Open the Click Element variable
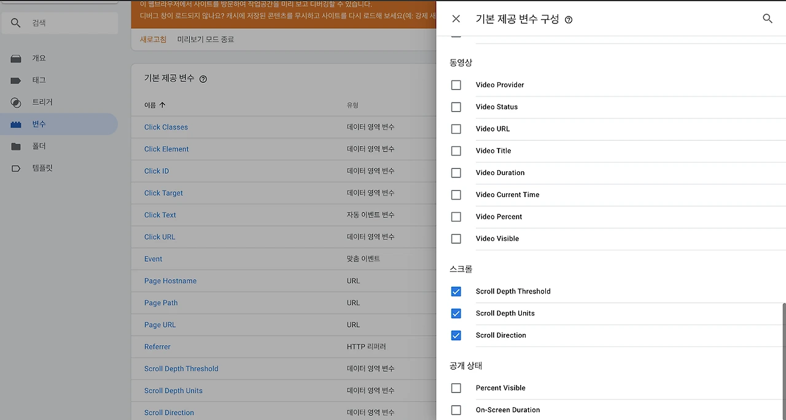The height and width of the screenshot is (420, 786). [x=166, y=149]
